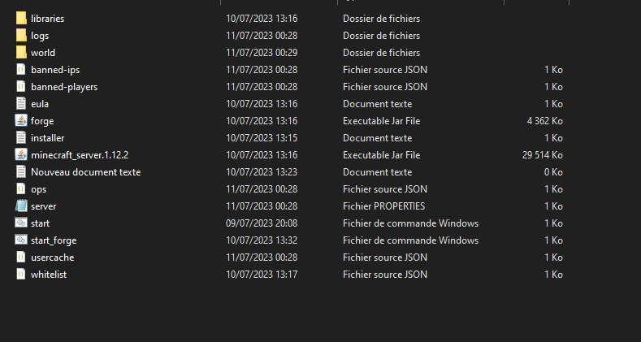Click the forge jar file icon
Viewport: 641px width, 342px height.
pyautogui.click(x=21, y=120)
